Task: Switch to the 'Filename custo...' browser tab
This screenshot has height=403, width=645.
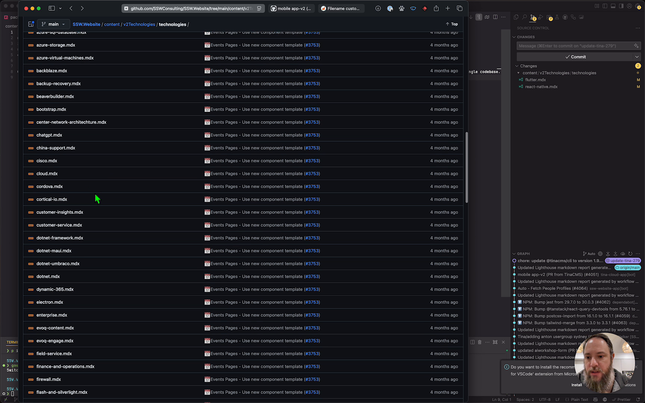Action: click(x=341, y=8)
